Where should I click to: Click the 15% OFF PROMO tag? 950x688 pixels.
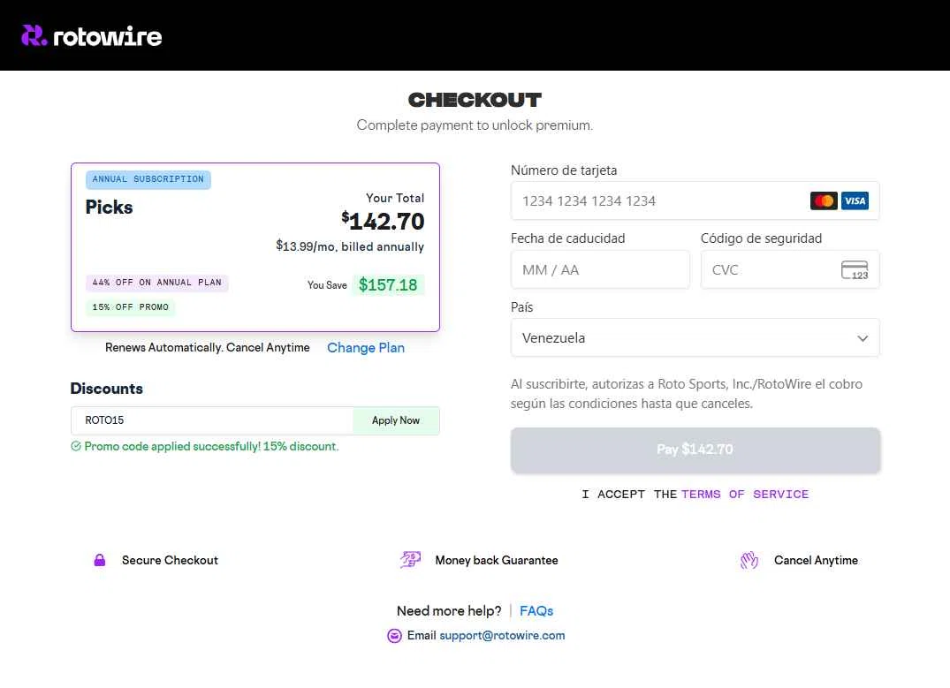tap(130, 307)
